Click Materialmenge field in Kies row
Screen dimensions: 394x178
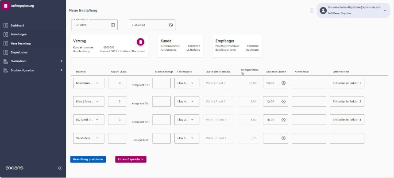pos(162,102)
